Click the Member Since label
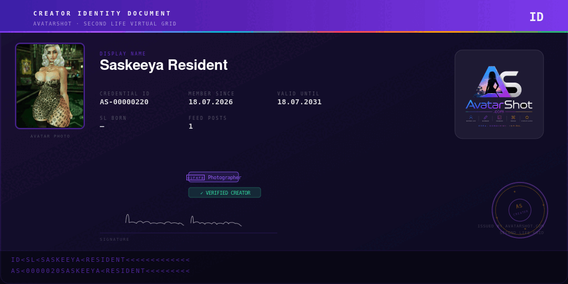The image size is (568, 284). click(x=211, y=93)
